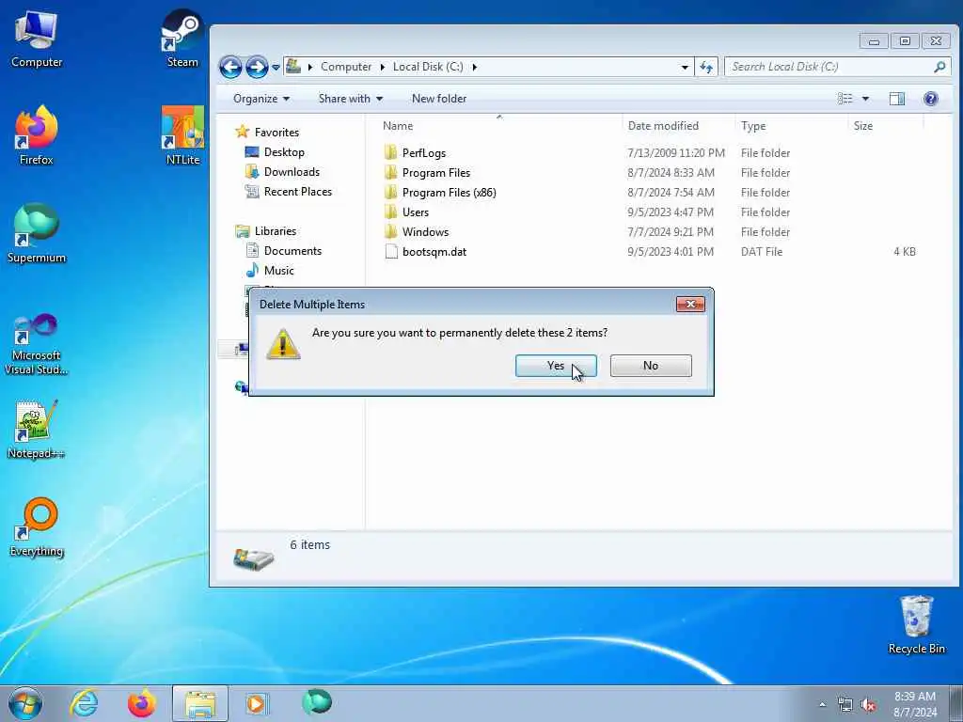The width and height of the screenshot is (963, 722).
Task: Cancel deletion with the No button
Action: 651,366
